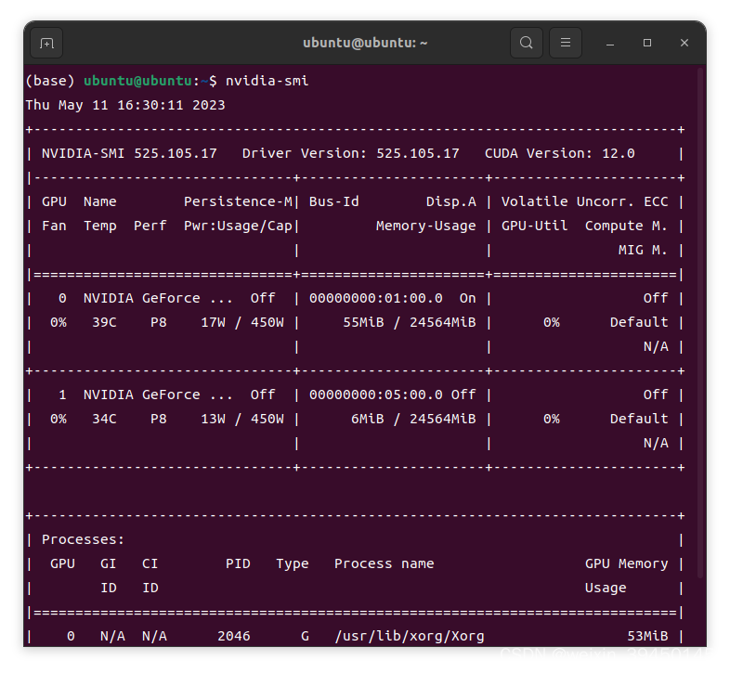This screenshot has width=730, height=673.
Task: Click the terminal vertical scrollbar
Action: point(699,323)
